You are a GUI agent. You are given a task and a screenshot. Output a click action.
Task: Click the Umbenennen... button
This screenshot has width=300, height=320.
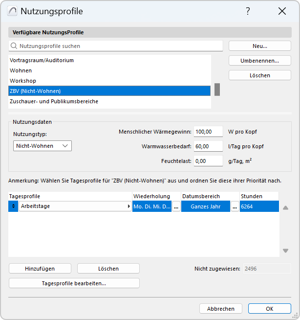point(259,61)
